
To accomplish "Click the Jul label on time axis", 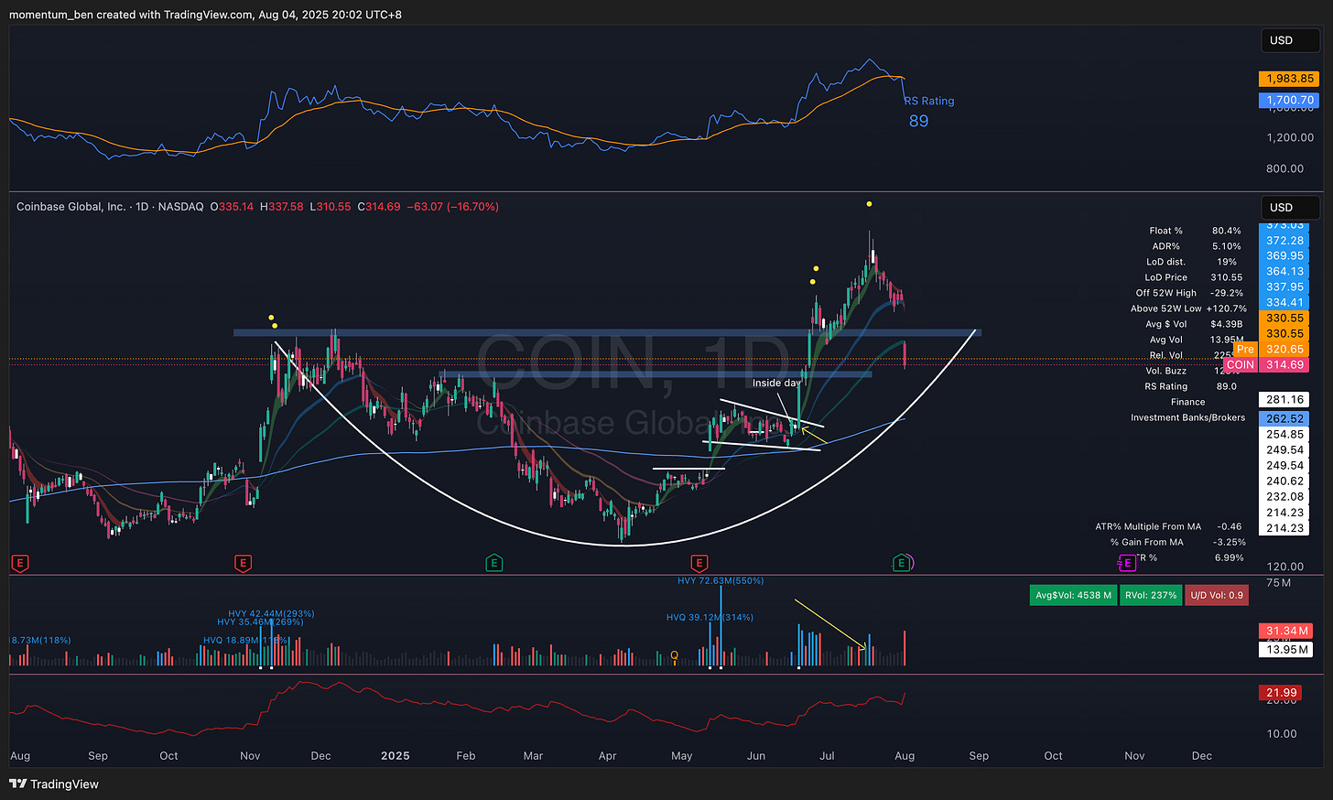I will click(x=827, y=756).
